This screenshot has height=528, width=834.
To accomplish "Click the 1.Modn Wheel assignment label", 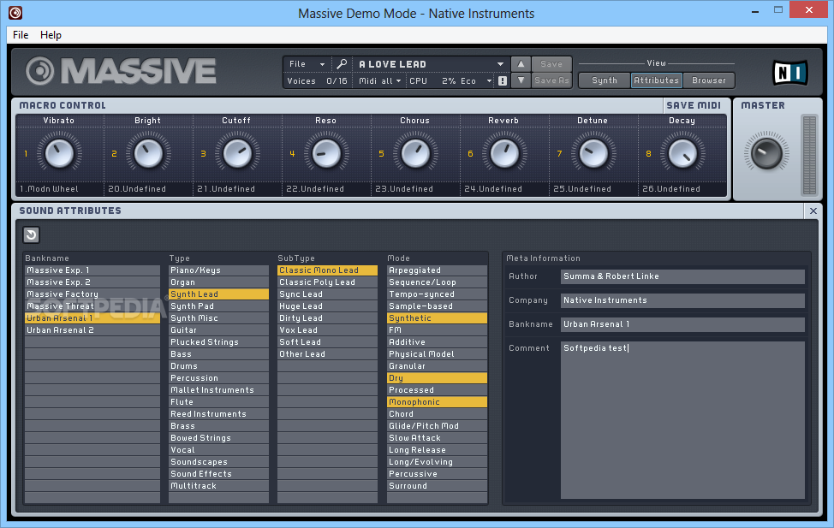I will pos(49,189).
